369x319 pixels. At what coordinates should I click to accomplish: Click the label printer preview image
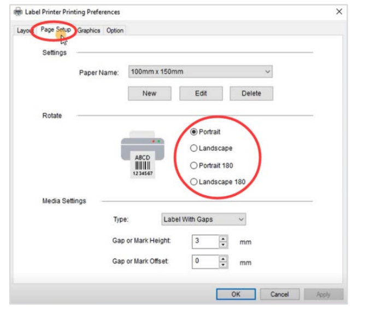(142, 155)
